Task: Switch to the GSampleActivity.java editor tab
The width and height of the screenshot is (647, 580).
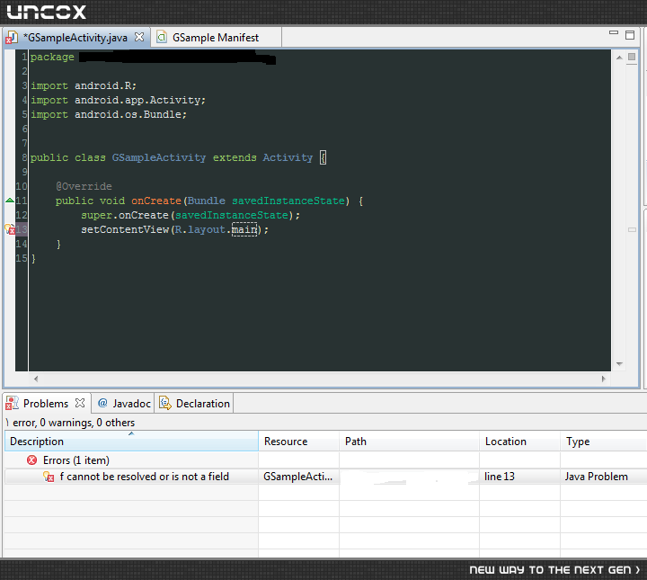Action: [75, 38]
